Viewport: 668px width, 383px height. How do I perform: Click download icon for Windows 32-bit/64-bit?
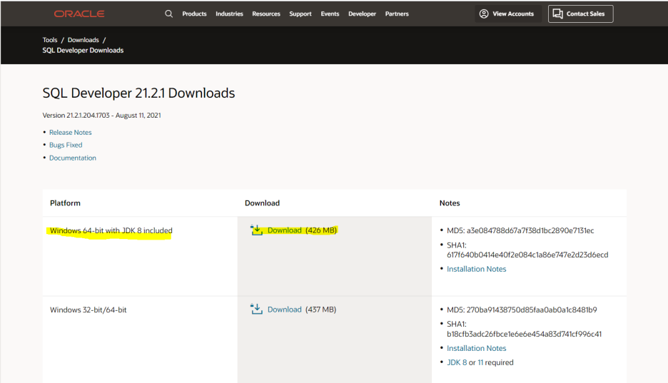(256, 310)
